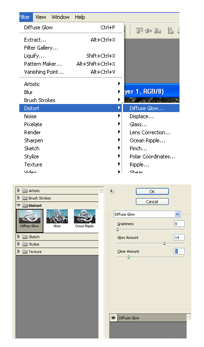Screen dimensions: 204x347
Task: Collapse the filter thumbnails with the double-chevron button
Action: [112, 191]
